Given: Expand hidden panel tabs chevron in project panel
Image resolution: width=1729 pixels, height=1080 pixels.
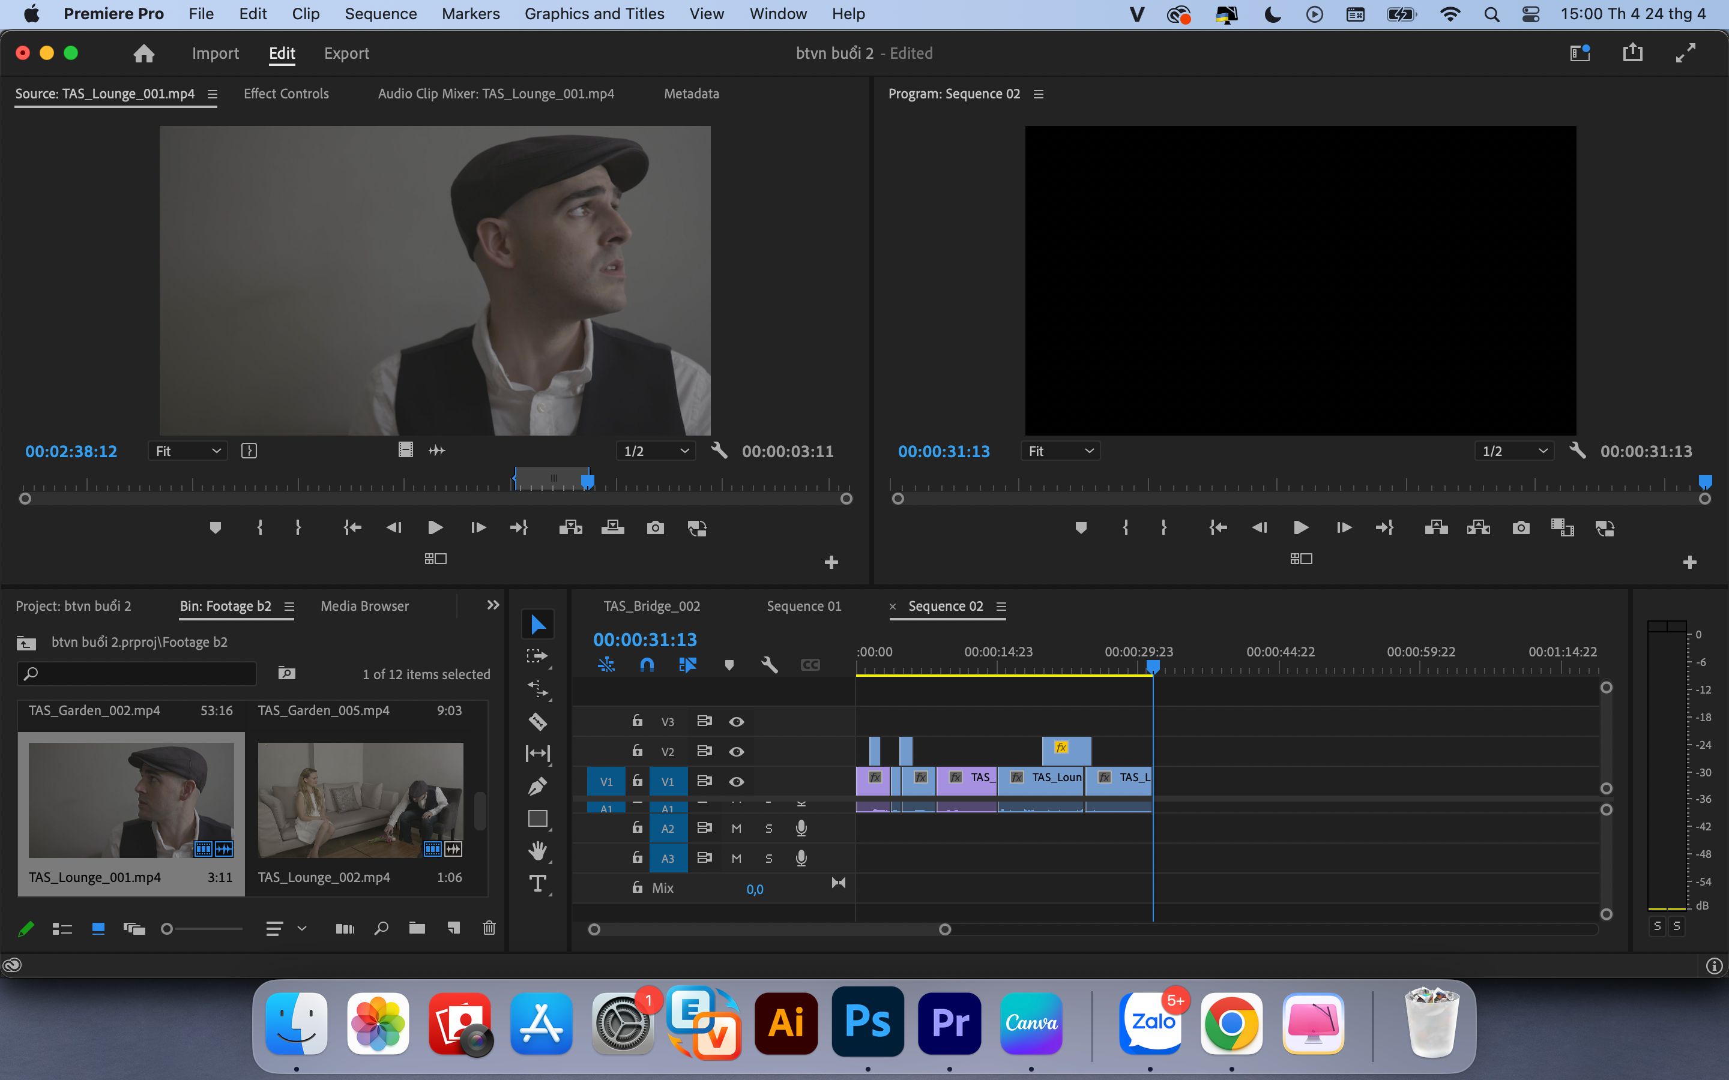Looking at the screenshot, I should pos(493,605).
